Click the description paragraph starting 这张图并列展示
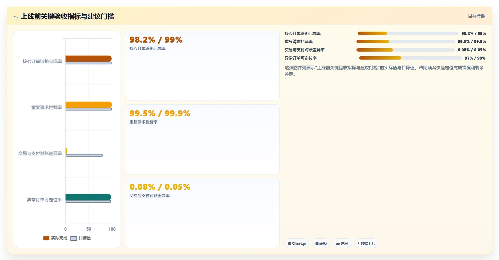The image size is (499, 260). coord(384,71)
